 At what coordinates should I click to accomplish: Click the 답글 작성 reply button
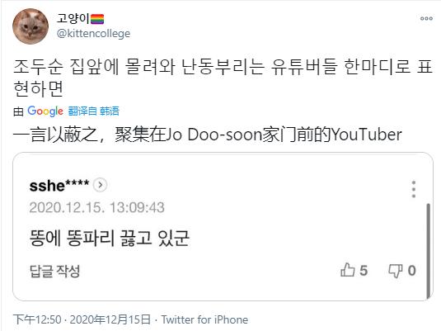pos(55,271)
